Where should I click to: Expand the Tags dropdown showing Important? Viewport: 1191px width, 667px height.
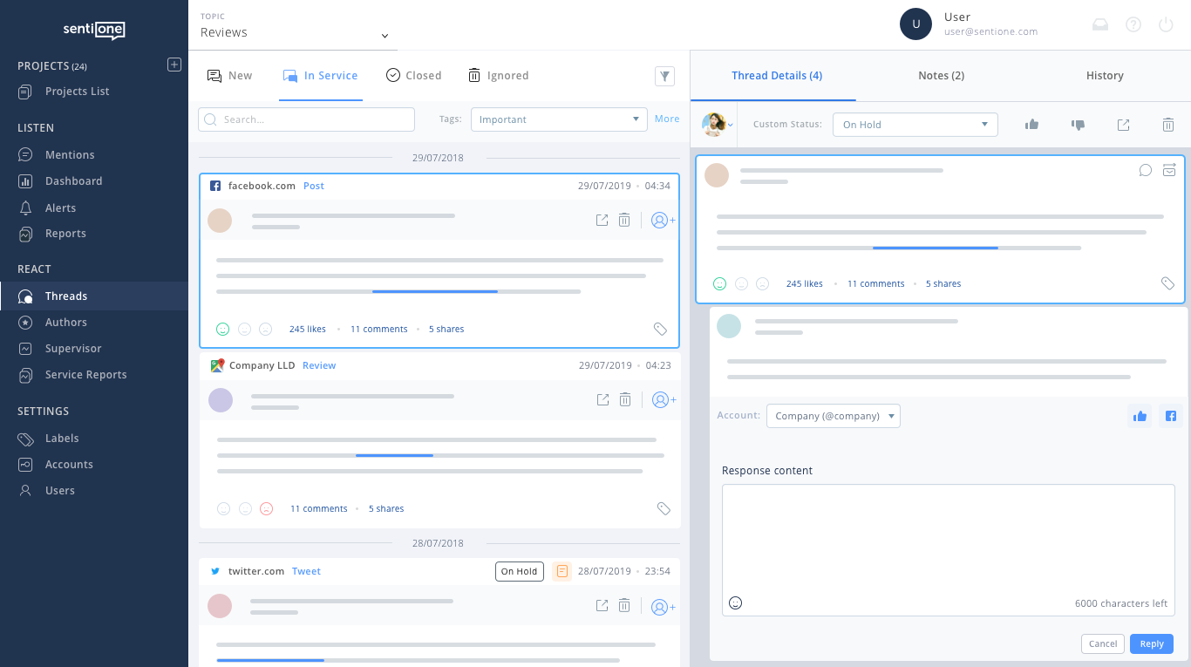pyautogui.click(x=558, y=119)
